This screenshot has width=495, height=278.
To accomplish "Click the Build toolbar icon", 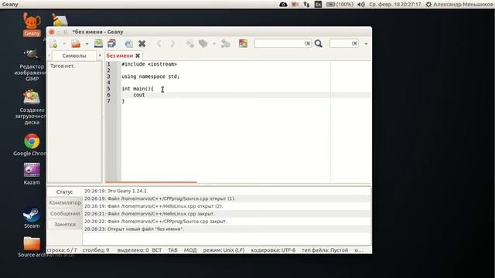I will coord(203,43).
